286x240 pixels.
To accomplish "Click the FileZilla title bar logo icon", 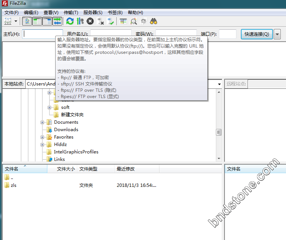I will click(x=5, y=3).
